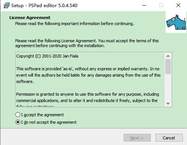
Task: Click 'Please read the following important information' subtitle
Action: click(74, 24)
